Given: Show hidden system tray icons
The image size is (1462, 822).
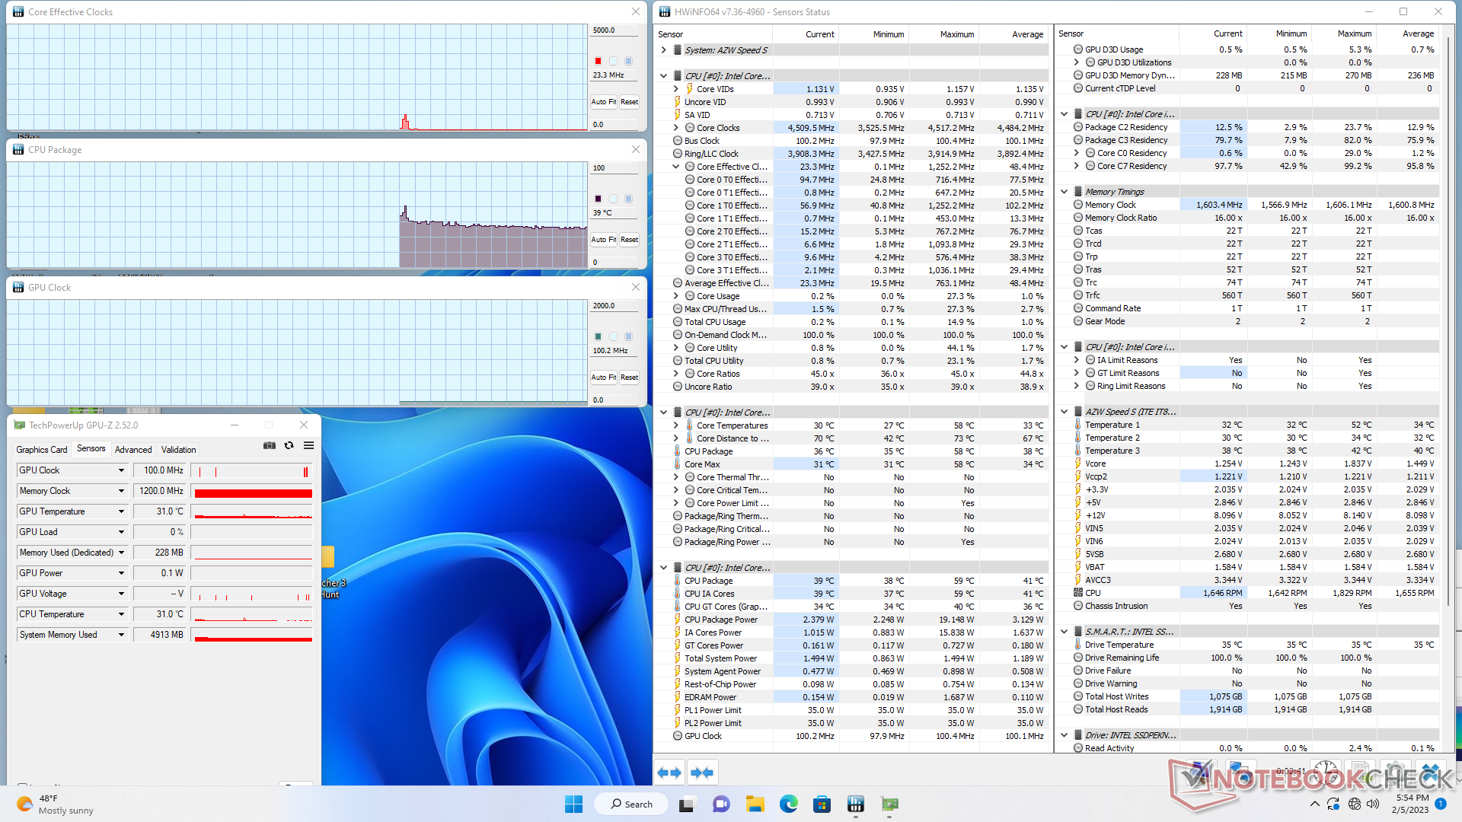Looking at the screenshot, I should coord(1315,804).
